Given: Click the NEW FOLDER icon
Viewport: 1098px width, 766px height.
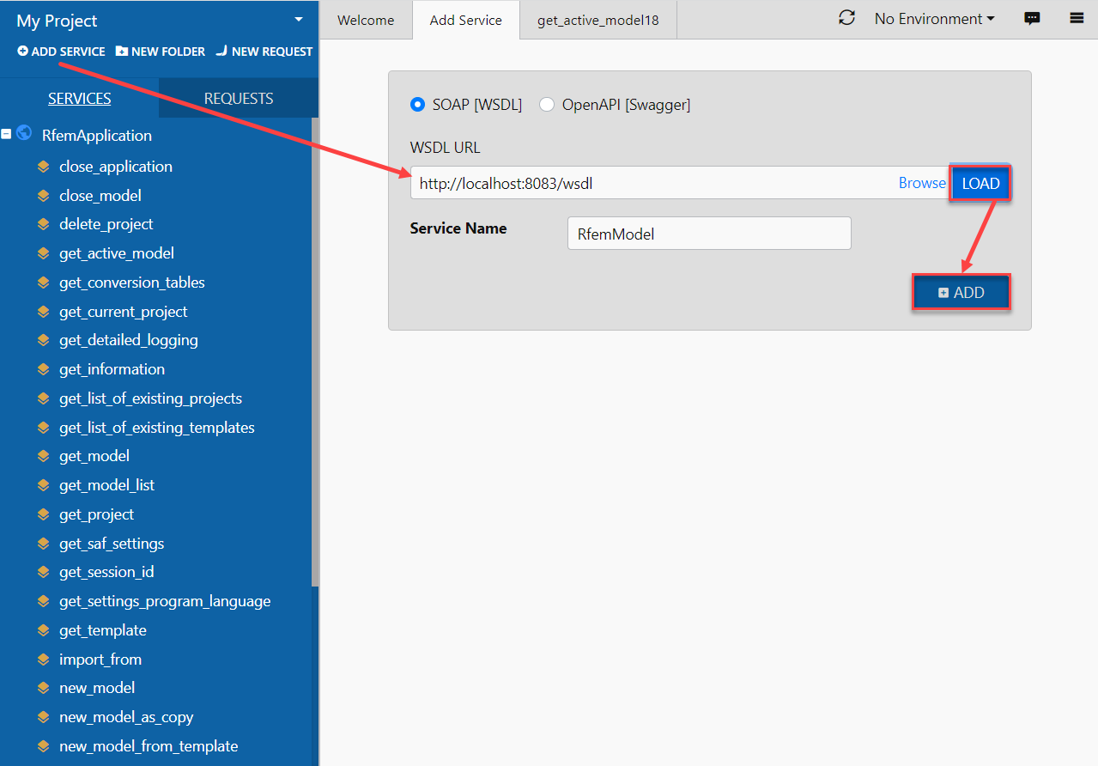Looking at the screenshot, I should (121, 52).
